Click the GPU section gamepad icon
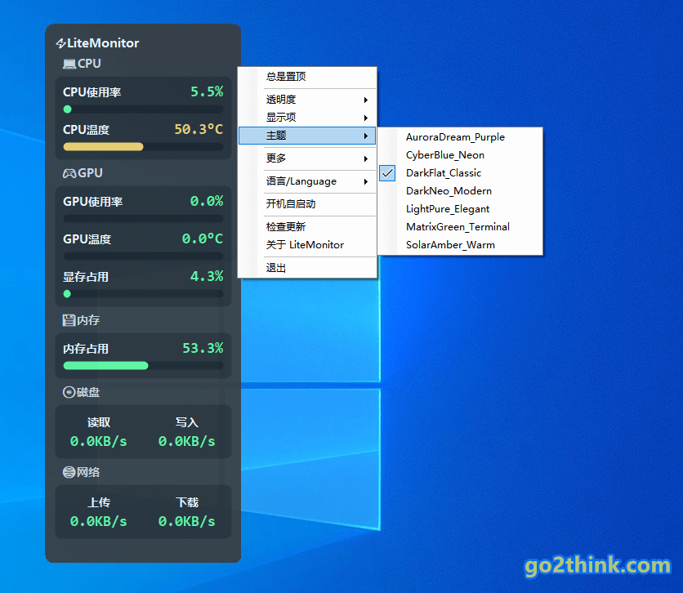The height and width of the screenshot is (593, 683). [69, 173]
